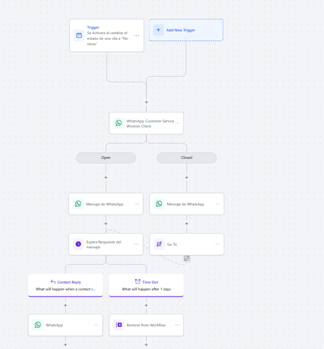Open options menu for Customer Service Window Check

click(177, 123)
